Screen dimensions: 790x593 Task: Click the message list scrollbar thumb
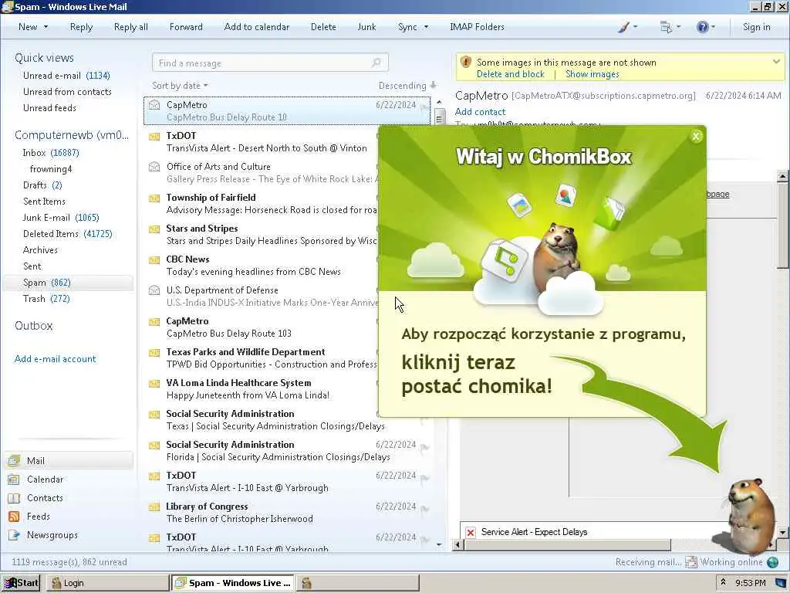click(x=439, y=117)
